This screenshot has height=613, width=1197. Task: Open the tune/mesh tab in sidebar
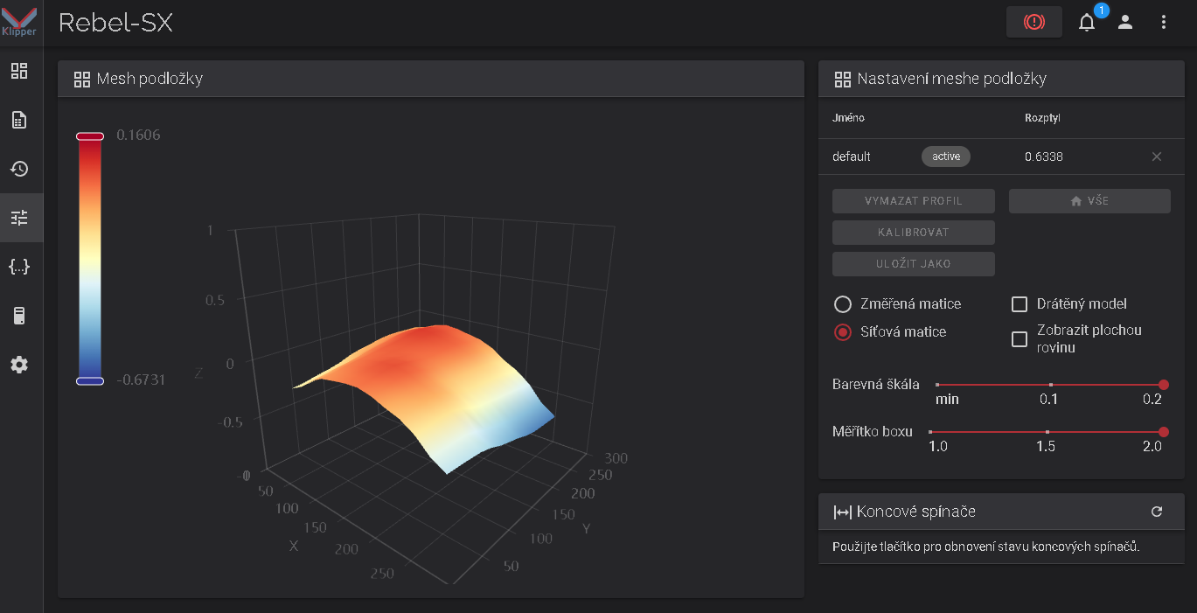(x=19, y=218)
